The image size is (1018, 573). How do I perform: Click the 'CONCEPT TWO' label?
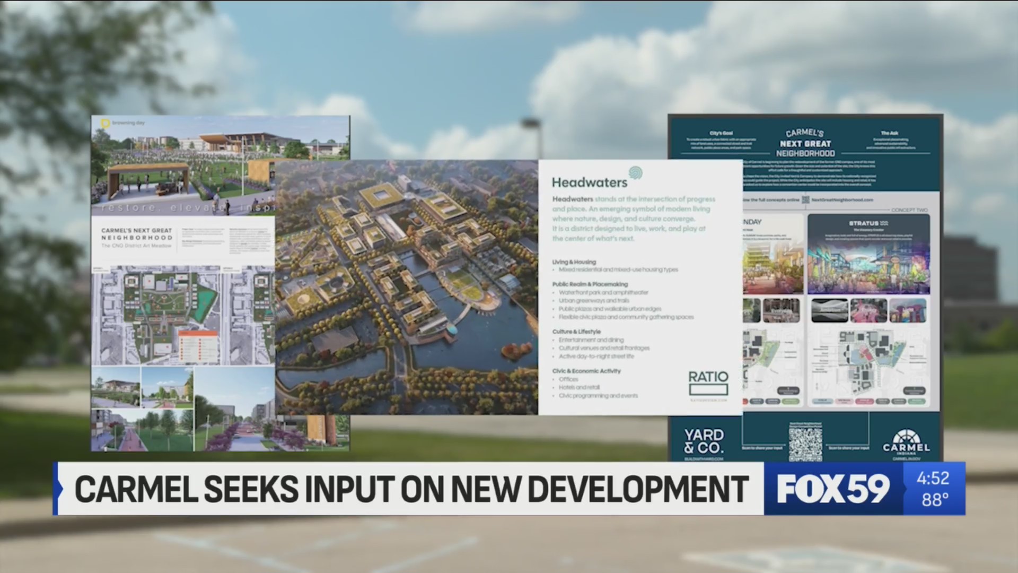coord(909,210)
